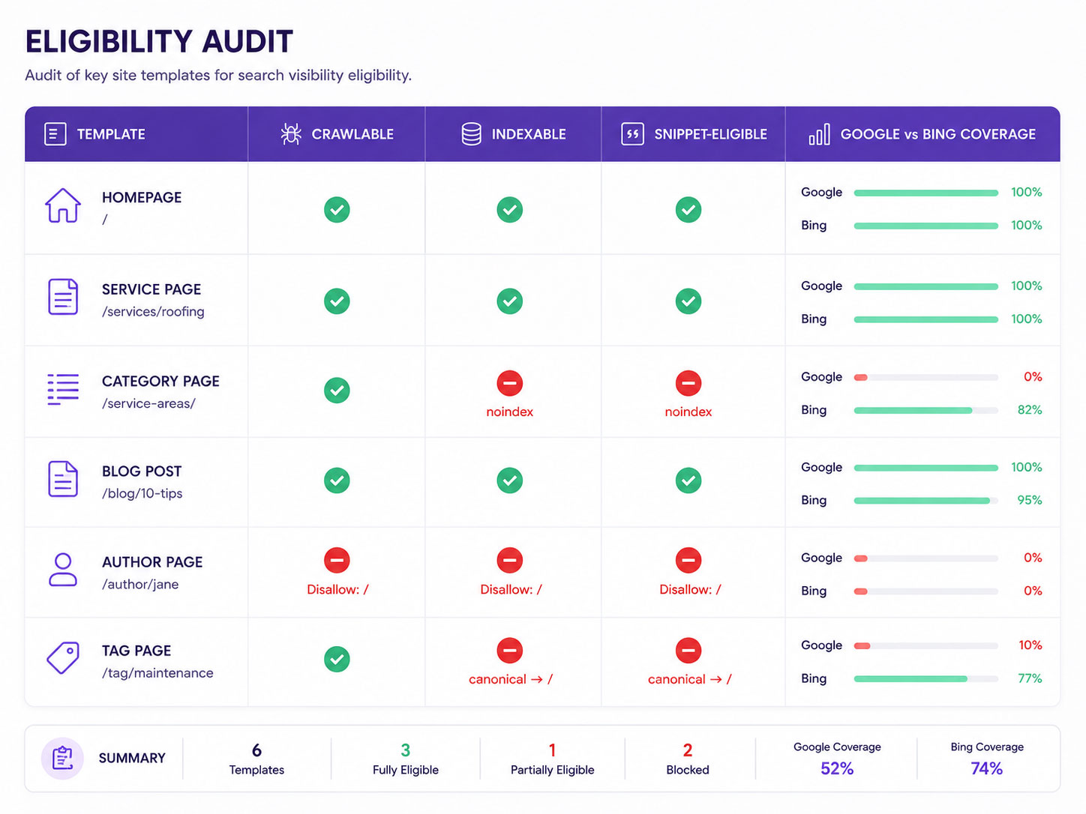
Task: Click the Category Page list icon
Action: tap(63, 389)
